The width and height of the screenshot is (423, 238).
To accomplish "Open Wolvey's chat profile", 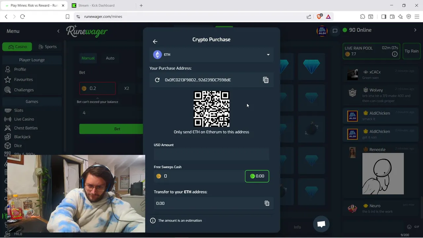I will coord(376,90).
